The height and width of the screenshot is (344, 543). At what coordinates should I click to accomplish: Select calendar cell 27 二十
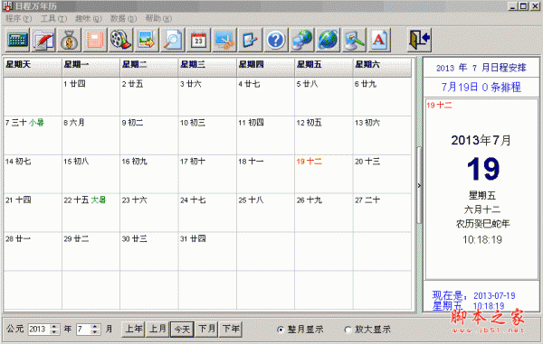click(x=382, y=212)
